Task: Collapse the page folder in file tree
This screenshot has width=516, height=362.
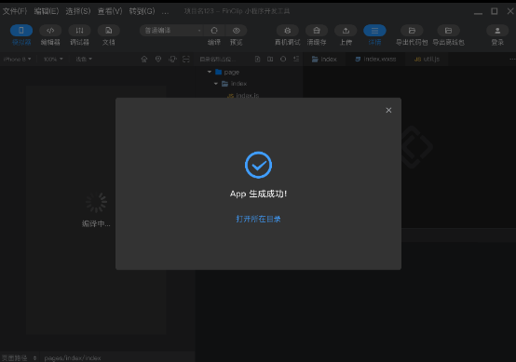Action: (210, 72)
